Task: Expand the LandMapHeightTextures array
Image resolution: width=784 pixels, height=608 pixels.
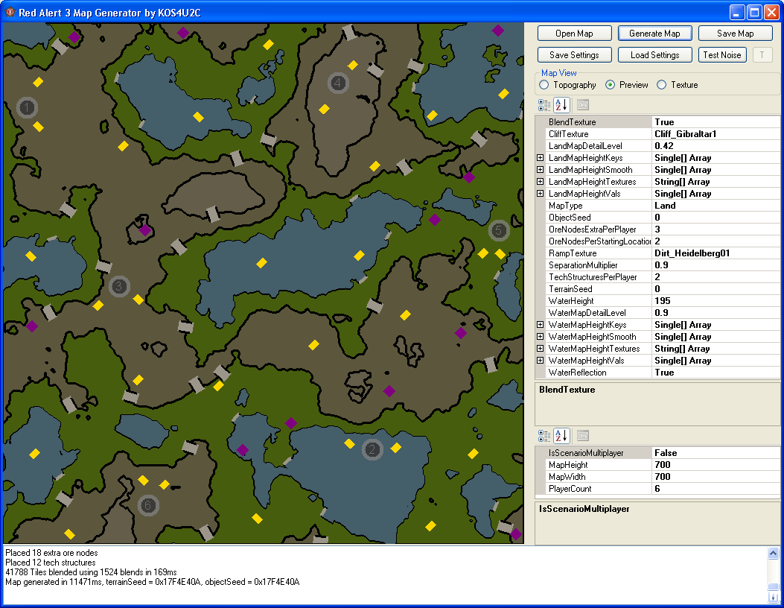Action: pos(540,182)
